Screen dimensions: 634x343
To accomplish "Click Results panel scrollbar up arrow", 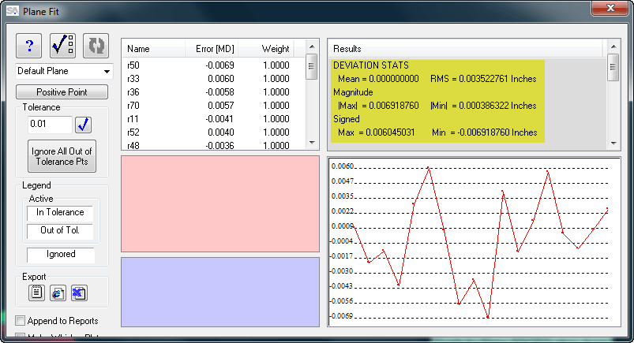I will coord(613,47).
